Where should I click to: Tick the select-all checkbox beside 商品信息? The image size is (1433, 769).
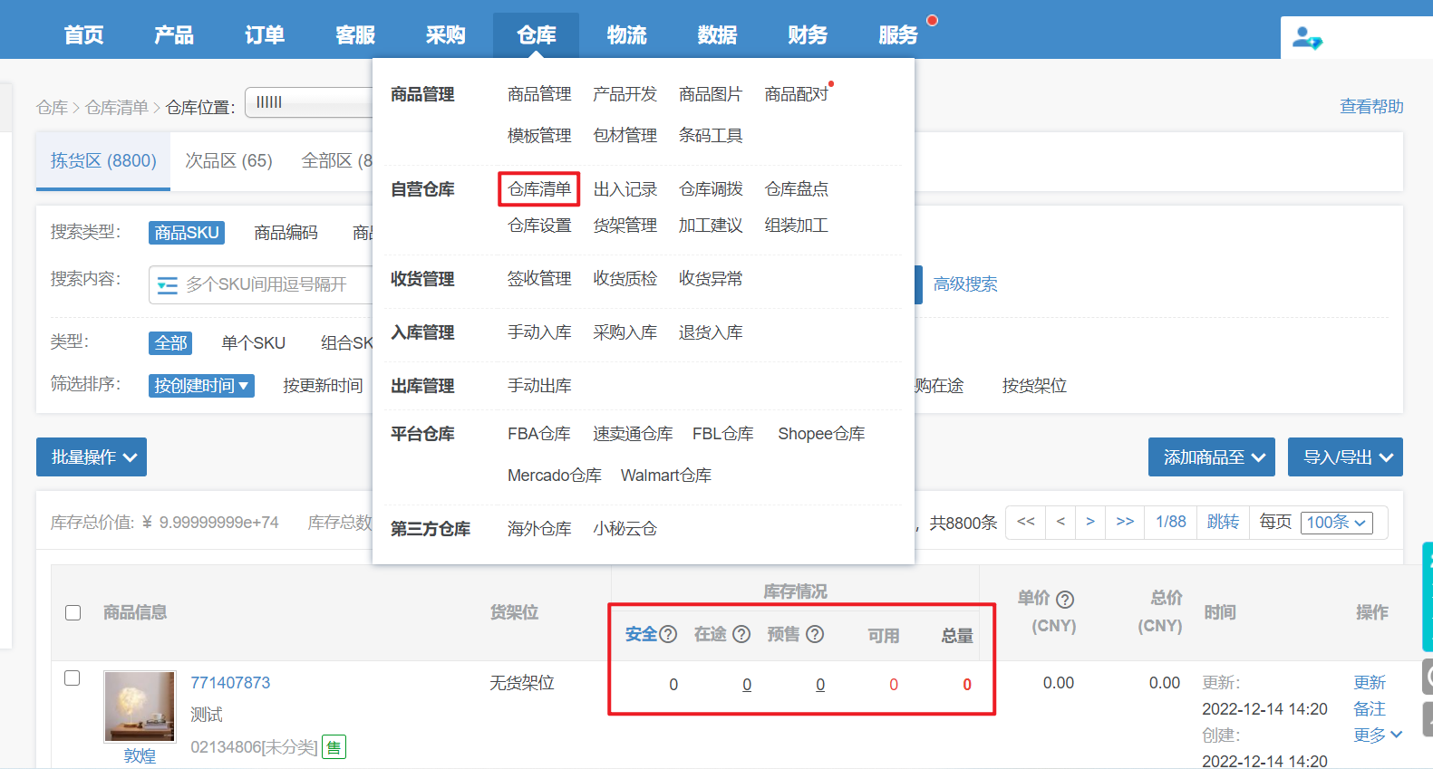tap(73, 613)
